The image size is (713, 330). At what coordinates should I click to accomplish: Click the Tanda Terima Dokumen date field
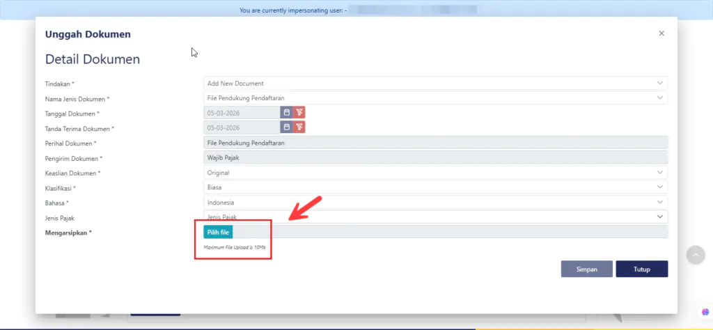(x=241, y=127)
